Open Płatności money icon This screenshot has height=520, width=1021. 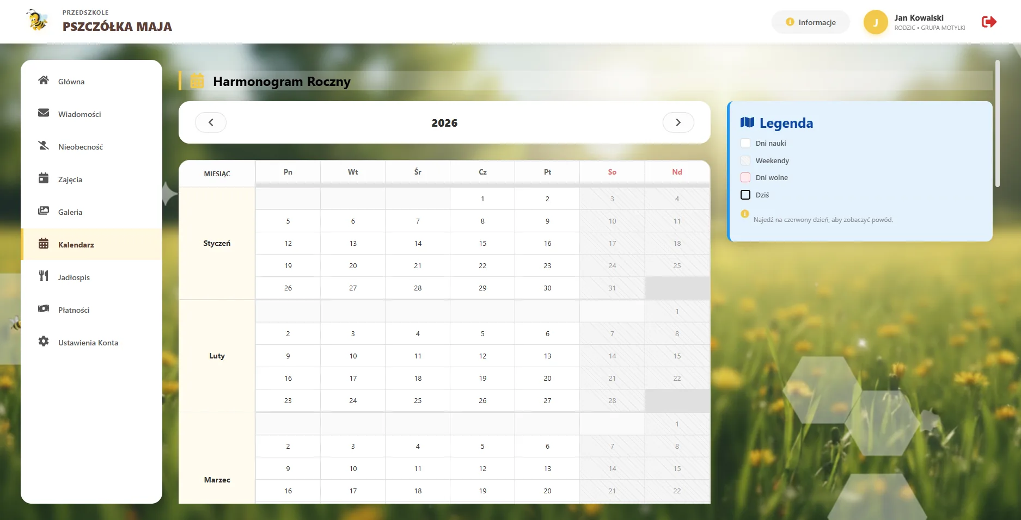[x=44, y=309]
